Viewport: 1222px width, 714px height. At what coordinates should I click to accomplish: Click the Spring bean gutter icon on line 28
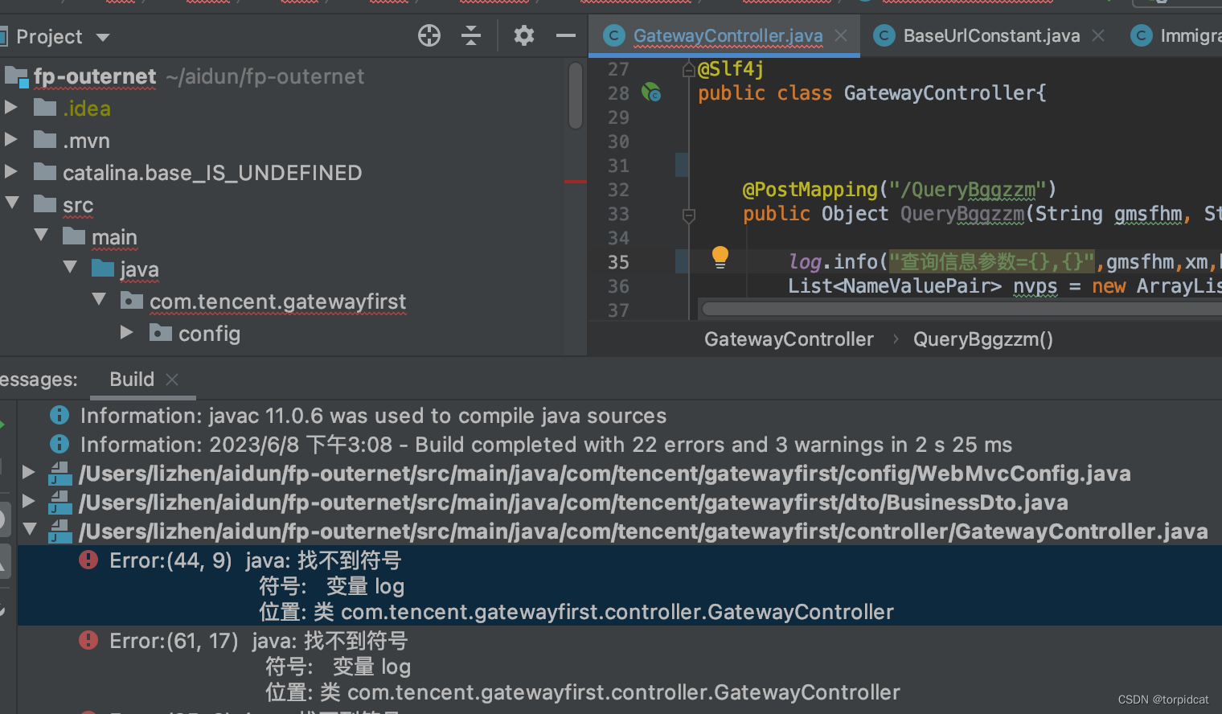651,92
